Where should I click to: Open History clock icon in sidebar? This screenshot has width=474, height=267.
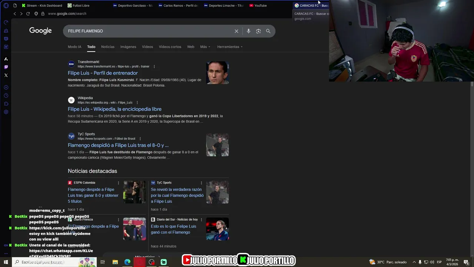(6, 96)
